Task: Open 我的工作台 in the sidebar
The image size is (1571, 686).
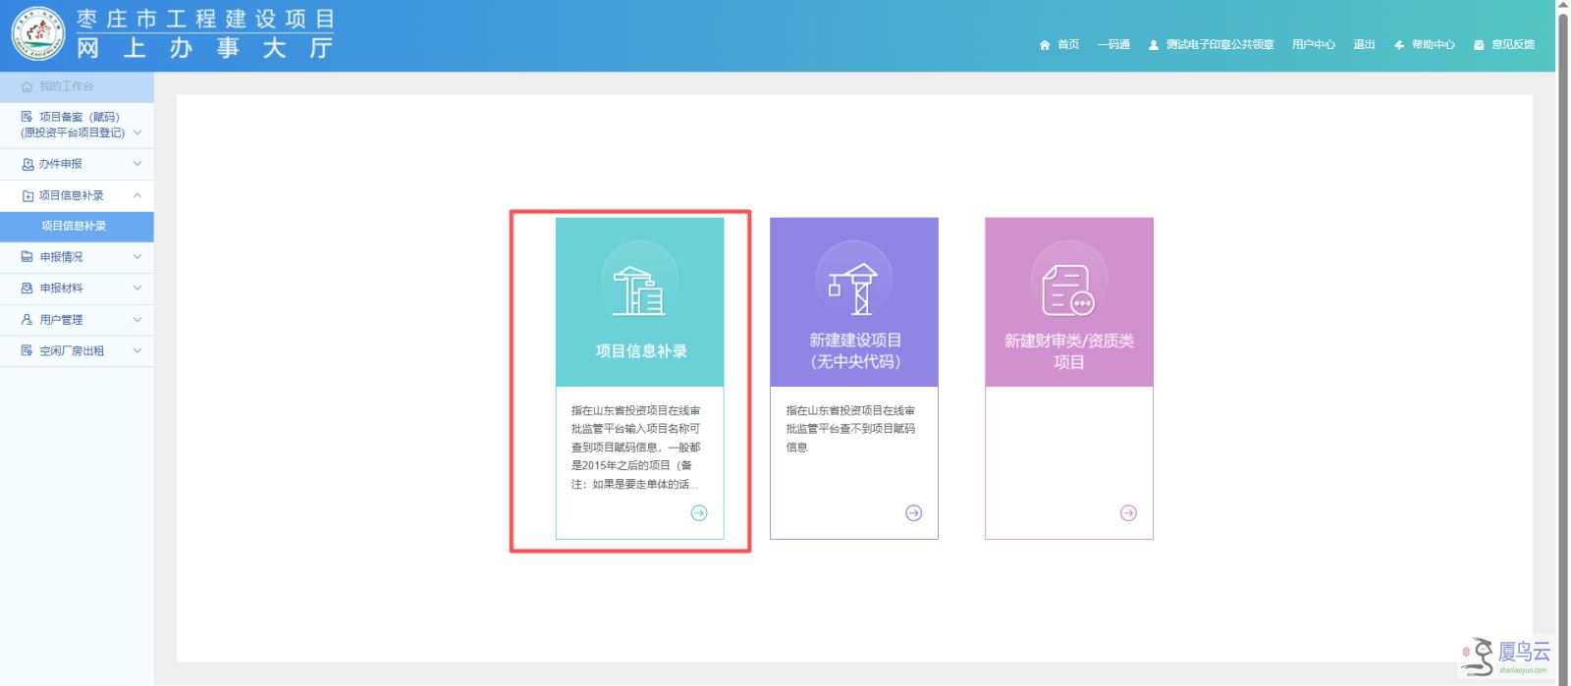Action: [77, 86]
